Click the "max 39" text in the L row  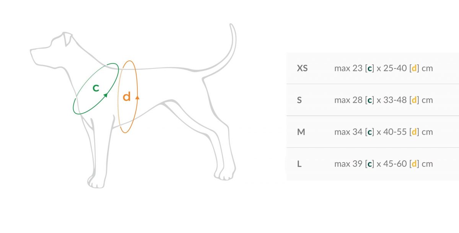[x=348, y=164]
